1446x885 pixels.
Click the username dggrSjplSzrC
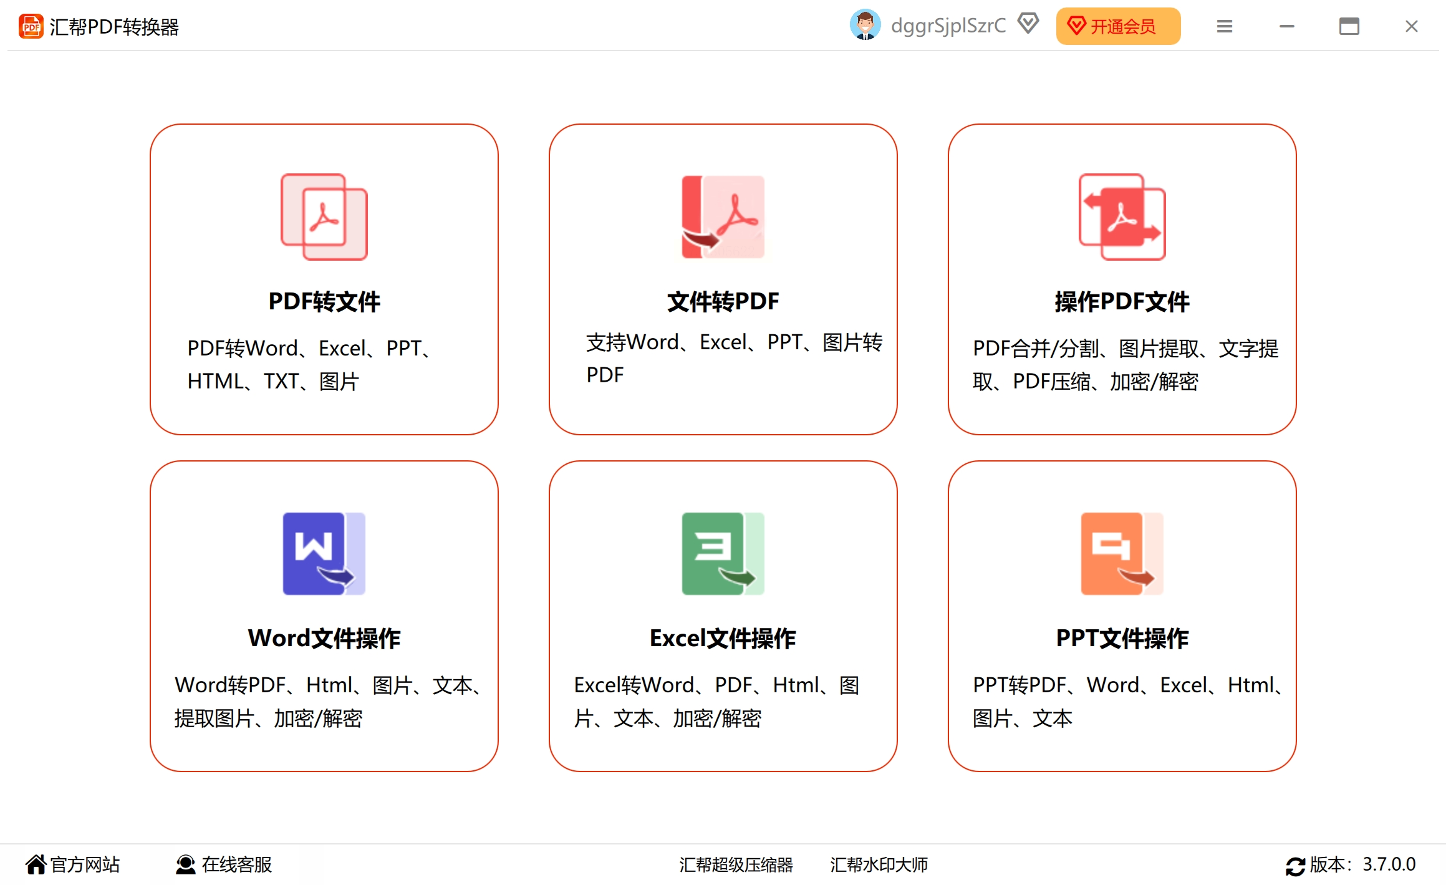948,26
